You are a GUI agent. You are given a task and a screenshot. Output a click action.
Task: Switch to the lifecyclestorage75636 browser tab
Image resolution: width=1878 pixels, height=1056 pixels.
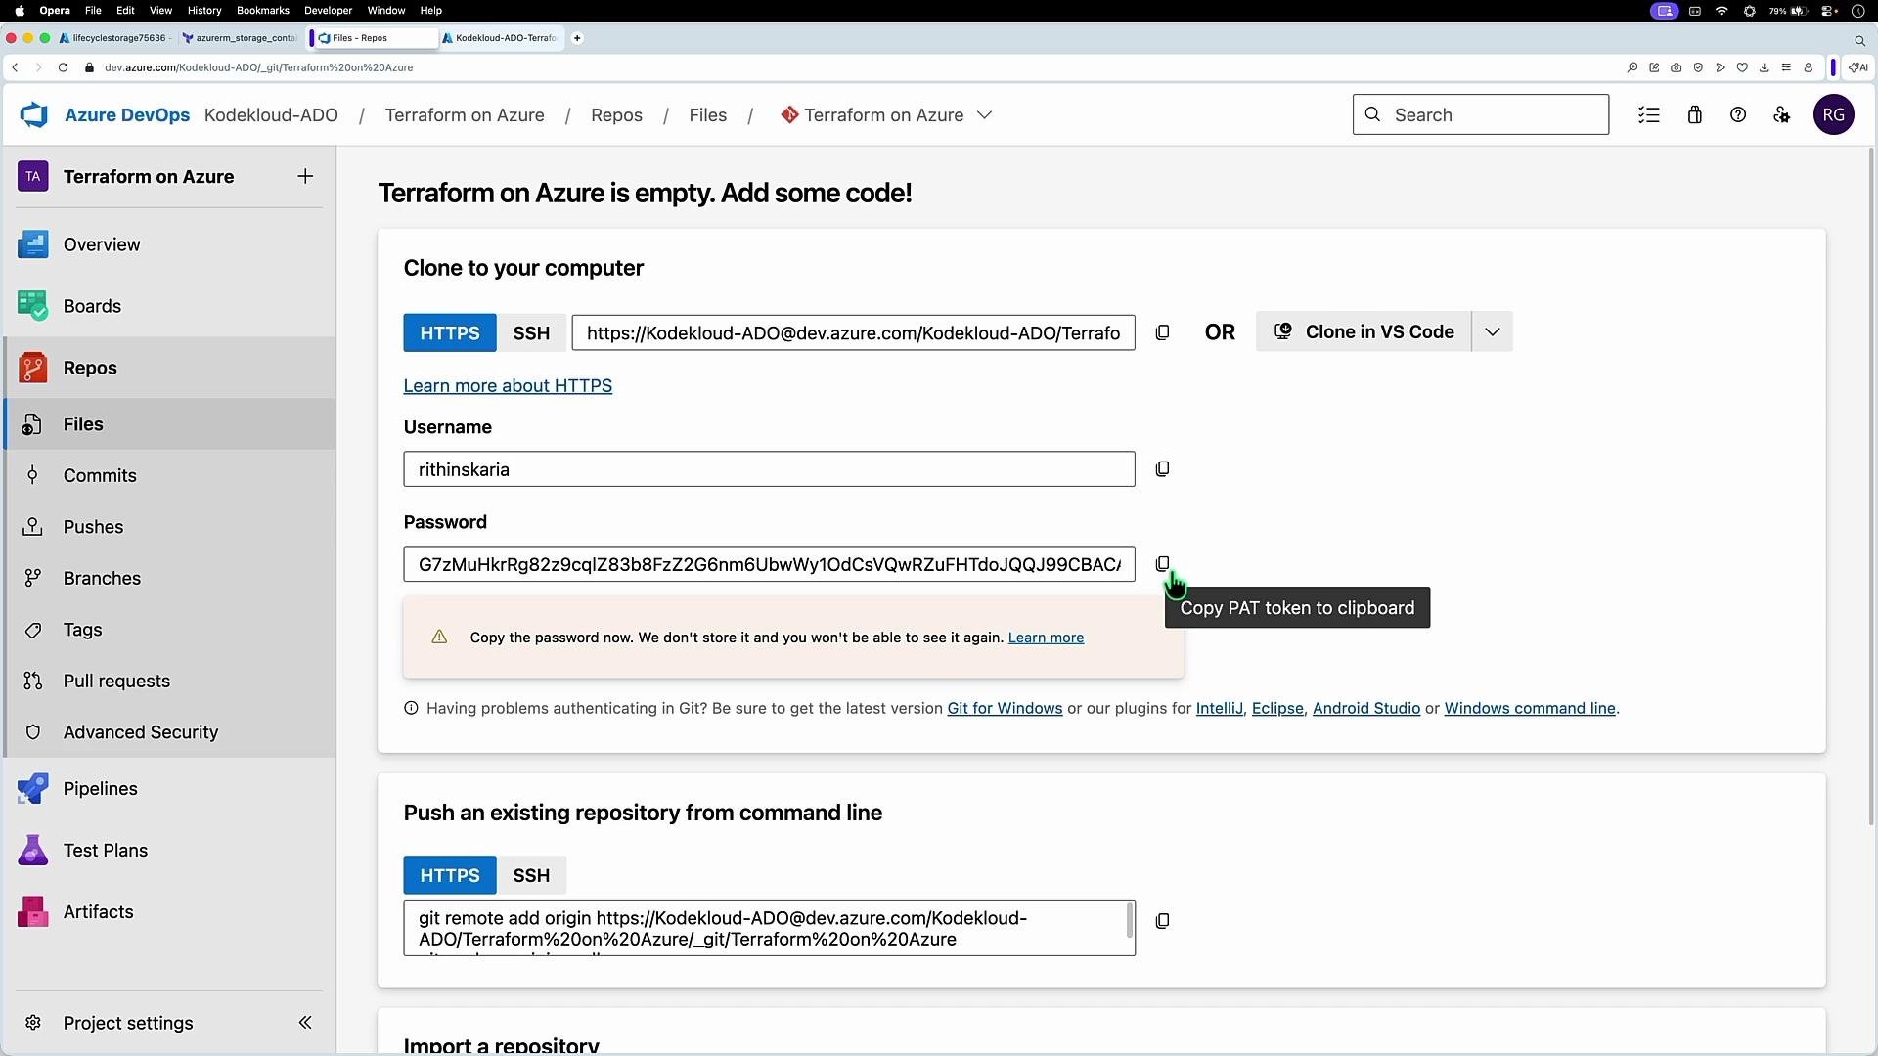coord(117,38)
